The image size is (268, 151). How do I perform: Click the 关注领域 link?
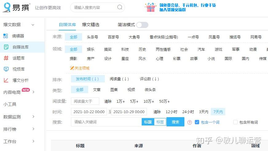click(82, 68)
